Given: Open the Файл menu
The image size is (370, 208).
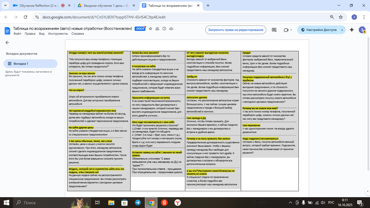Looking at the screenshot, I should coord(17,34).
